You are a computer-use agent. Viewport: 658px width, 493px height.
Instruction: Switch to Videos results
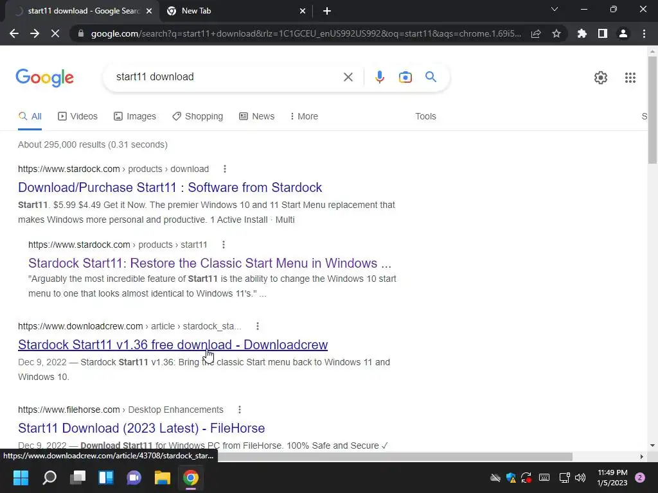(x=78, y=117)
